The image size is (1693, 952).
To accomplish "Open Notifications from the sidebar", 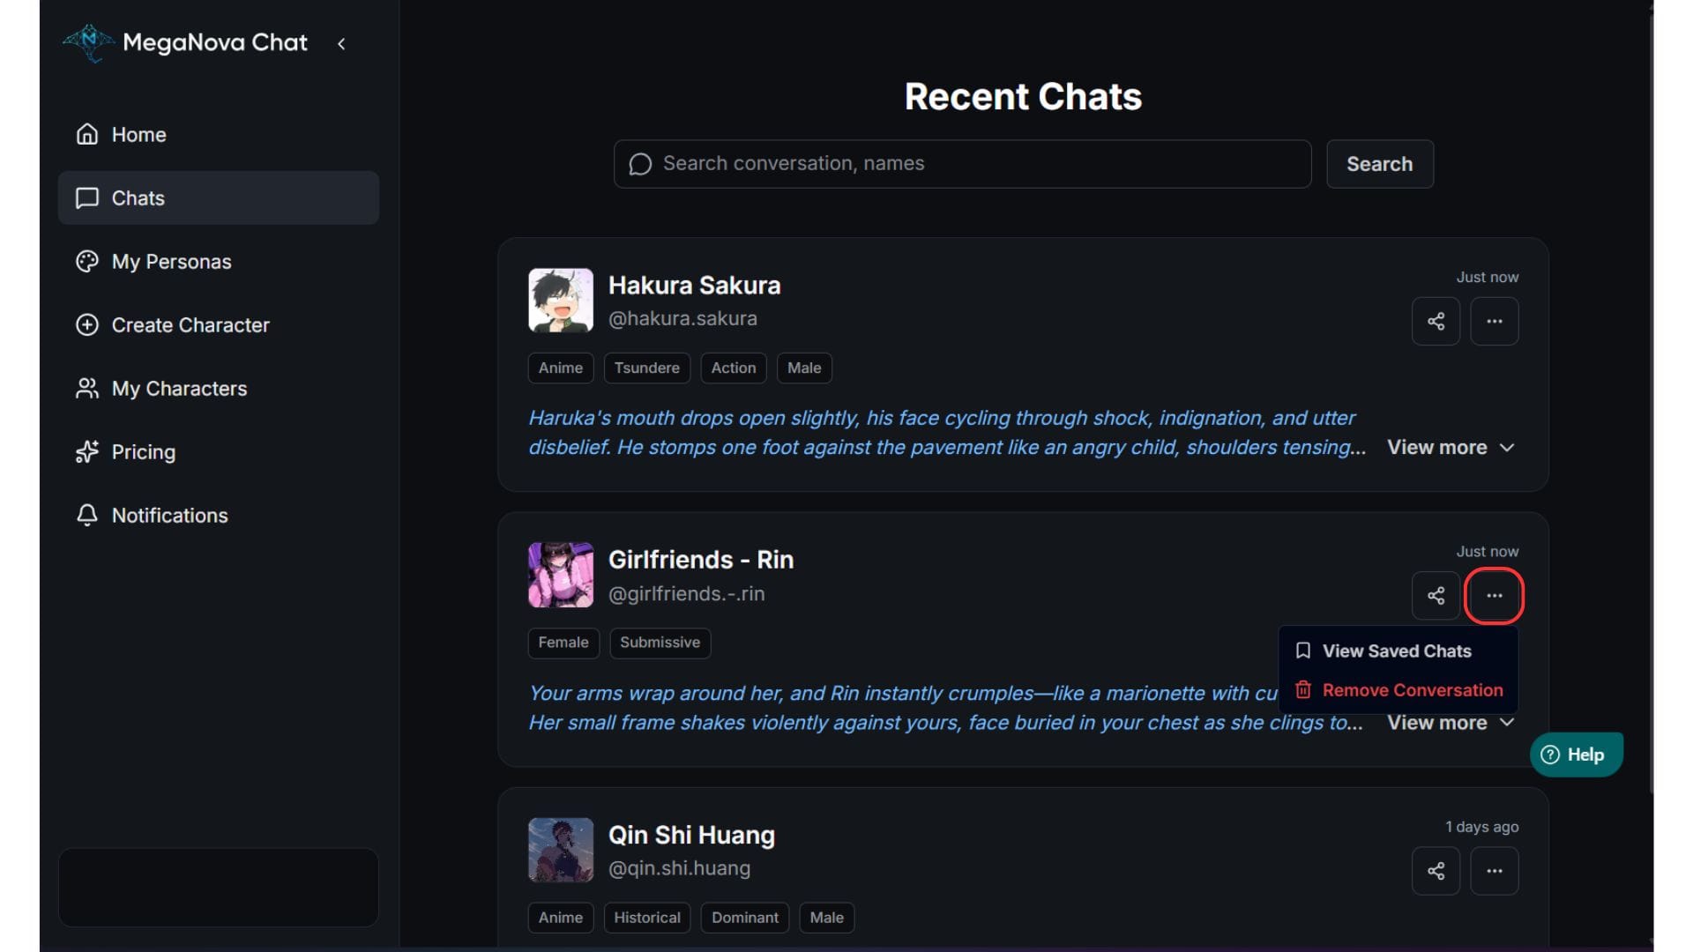I will (169, 516).
